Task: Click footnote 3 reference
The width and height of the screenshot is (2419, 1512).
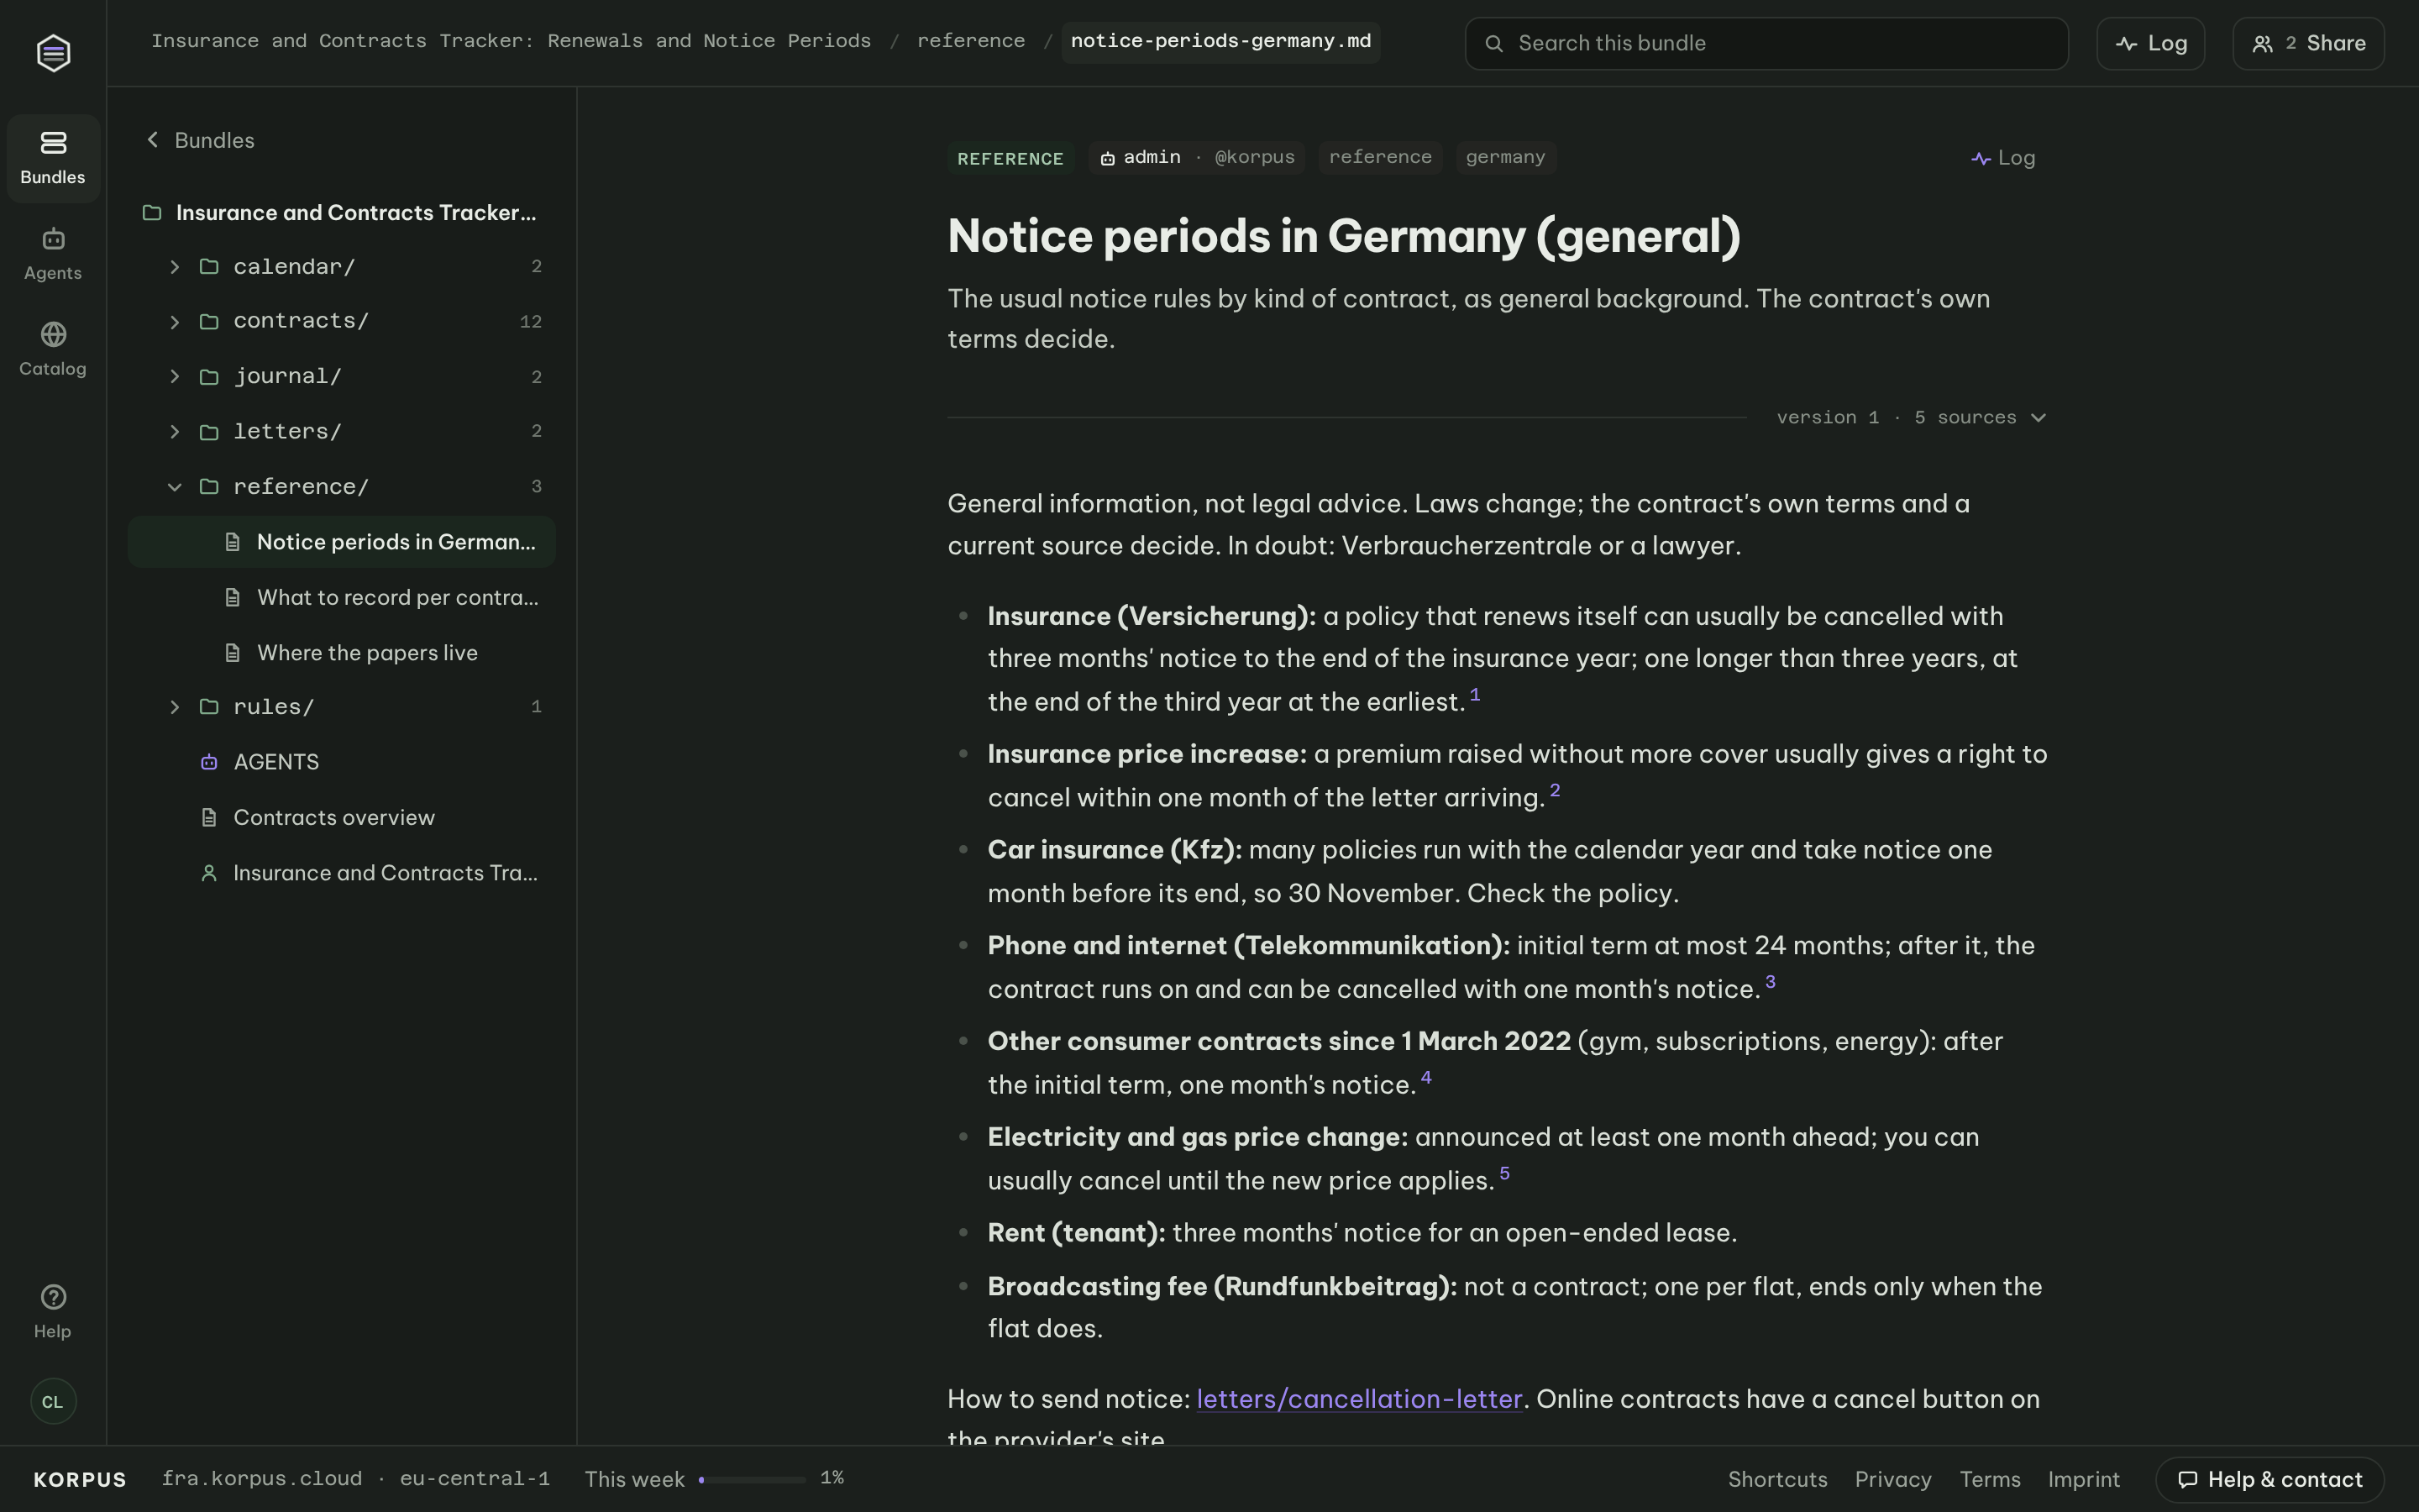Action: pos(1771,982)
